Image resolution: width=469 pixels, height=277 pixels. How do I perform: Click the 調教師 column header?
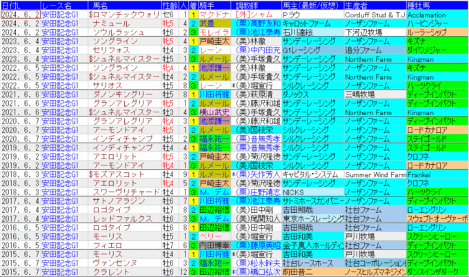click(x=256, y=6)
